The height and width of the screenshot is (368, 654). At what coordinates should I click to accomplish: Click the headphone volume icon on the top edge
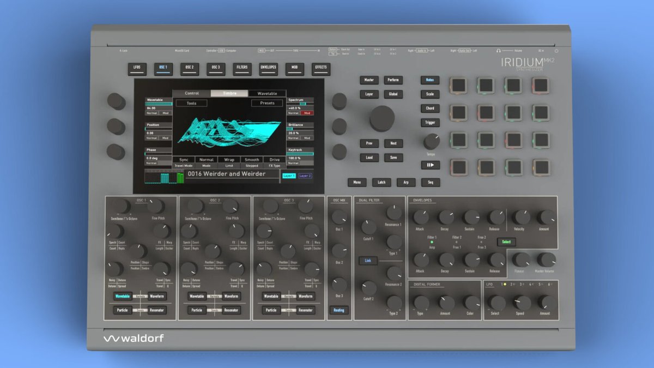(x=498, y=50)
